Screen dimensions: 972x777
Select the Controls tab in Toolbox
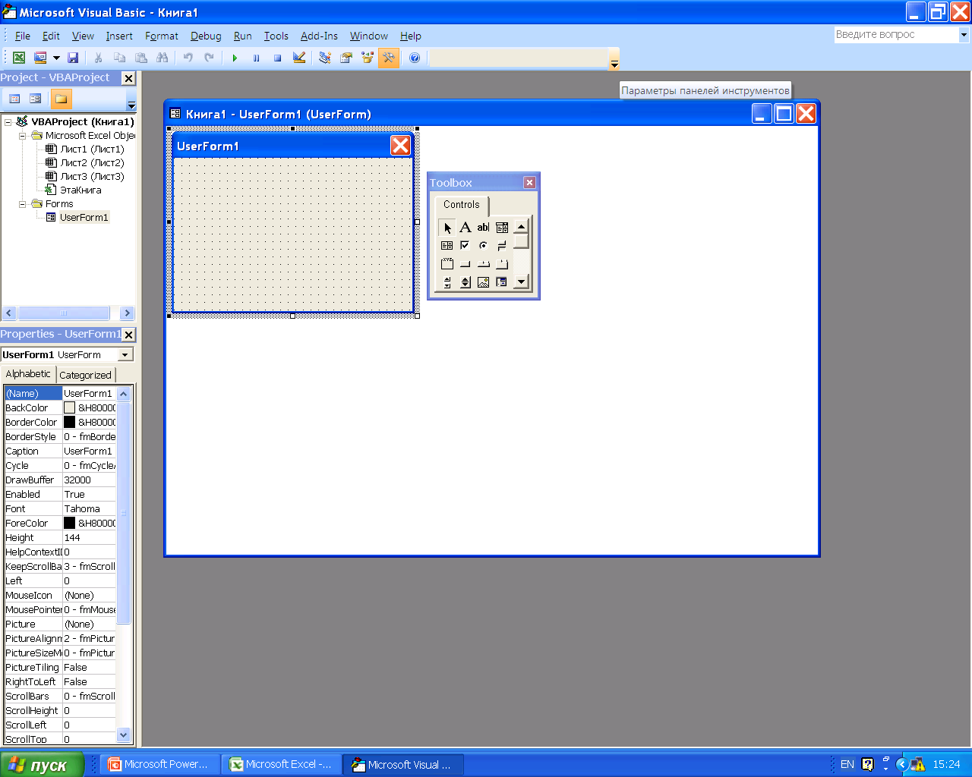click(x=462, y=204)
